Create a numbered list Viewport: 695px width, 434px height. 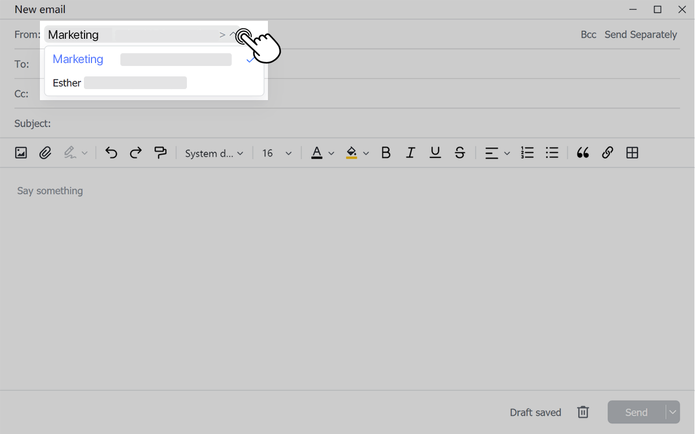click(527, 153)
